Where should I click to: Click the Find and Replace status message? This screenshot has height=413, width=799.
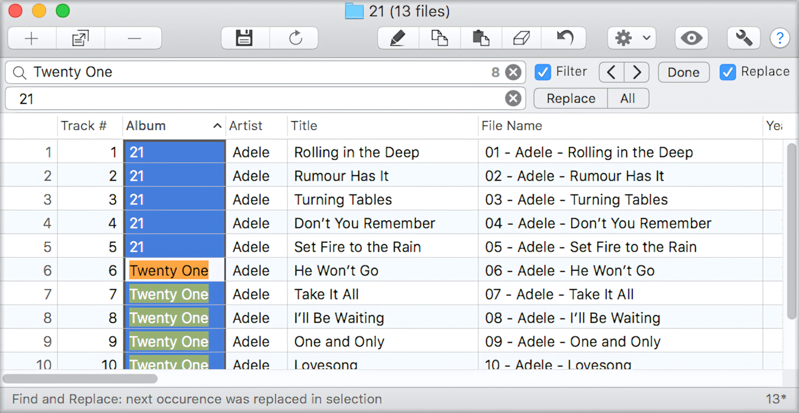point(197,399)
